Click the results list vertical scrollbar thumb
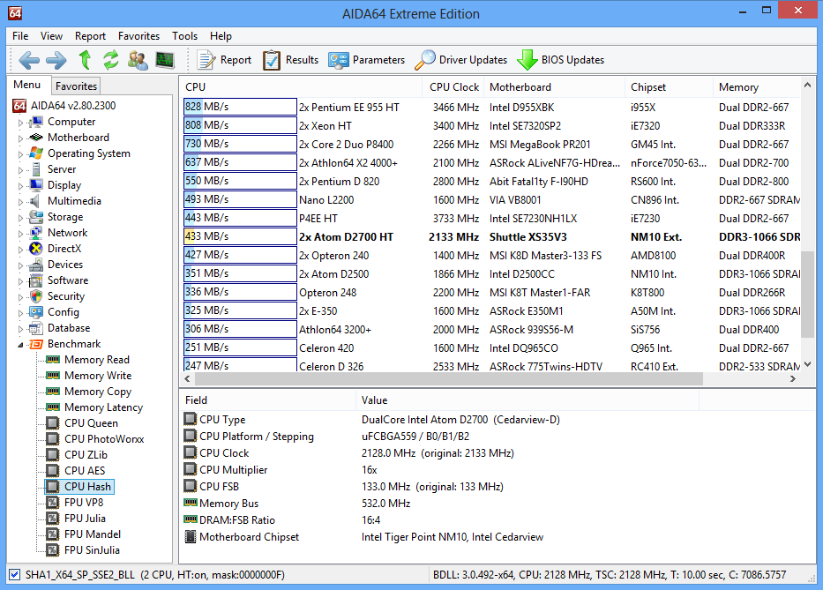Viewport: 823px width, 590px height. click(807, 295)
